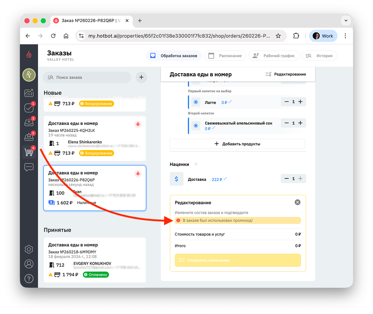Open the chat messages sidebar icon

point(29,167)
